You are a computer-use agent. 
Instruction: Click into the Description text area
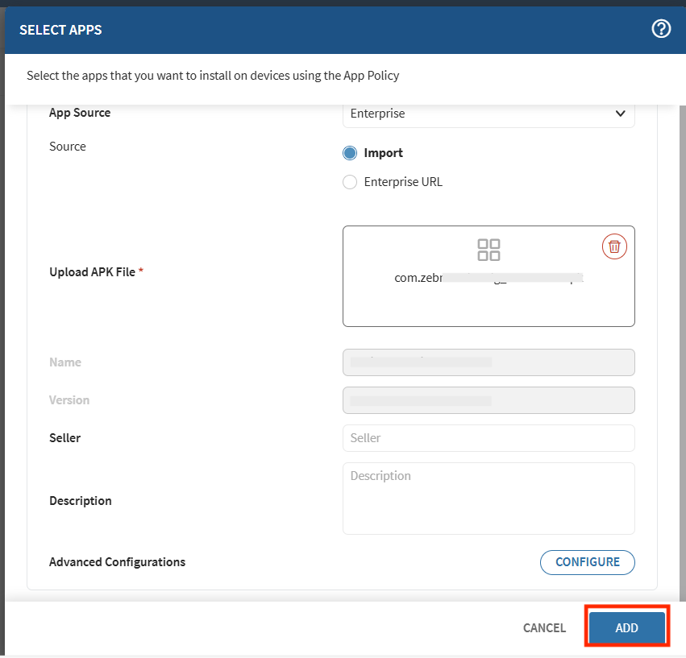click(x=488, y=498)
